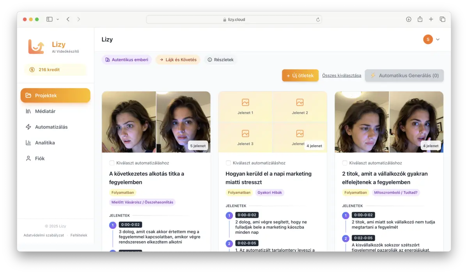468x274 pixels.
Task: Click scene 1 marker on first card
Action: pyautogui.click(x=113, y=225)
